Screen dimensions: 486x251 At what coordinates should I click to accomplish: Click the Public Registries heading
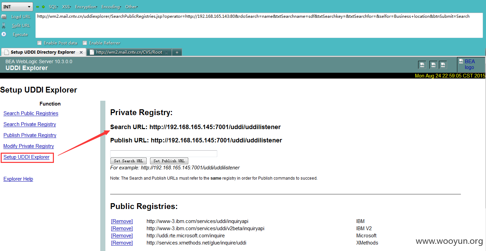[x=144, y=206]
